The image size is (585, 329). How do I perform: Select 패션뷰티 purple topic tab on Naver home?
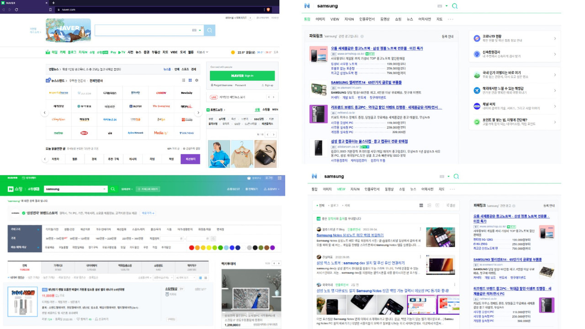(x=190, y=159)
